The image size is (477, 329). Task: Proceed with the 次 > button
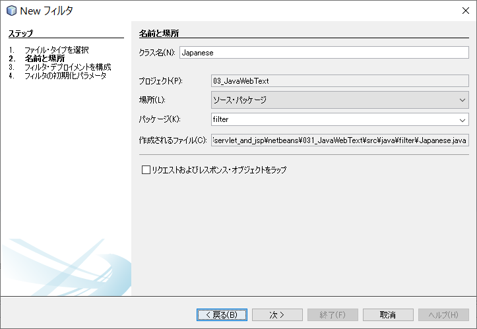coord(277,314)
